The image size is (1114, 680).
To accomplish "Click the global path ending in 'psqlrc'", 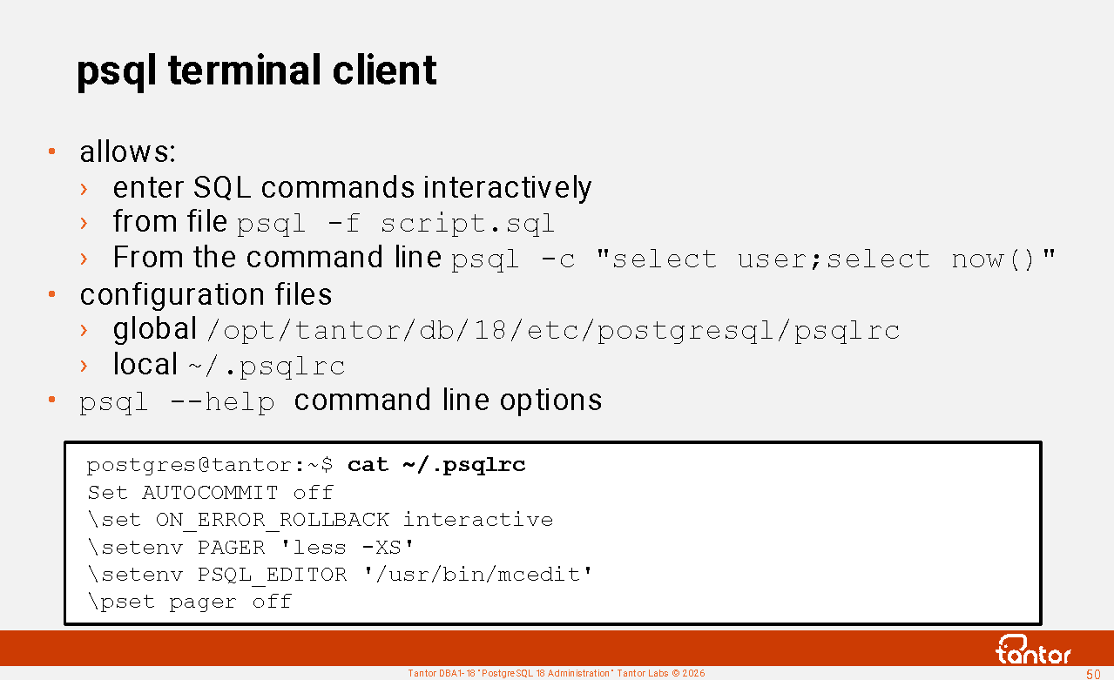I will (554, 331).
